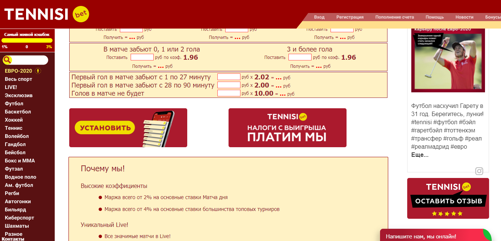The height and width of the screenshot is (241, 501).
Task: Click the 2.02 odds value
Action: (x=262, y=77)
